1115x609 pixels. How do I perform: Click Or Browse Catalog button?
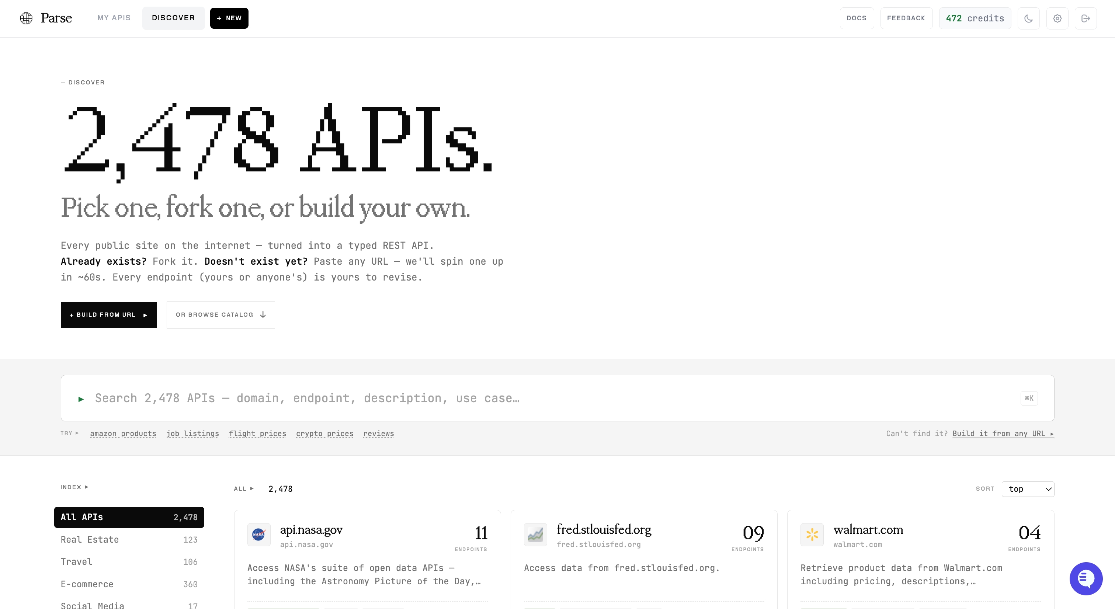[x=221, y=315]
